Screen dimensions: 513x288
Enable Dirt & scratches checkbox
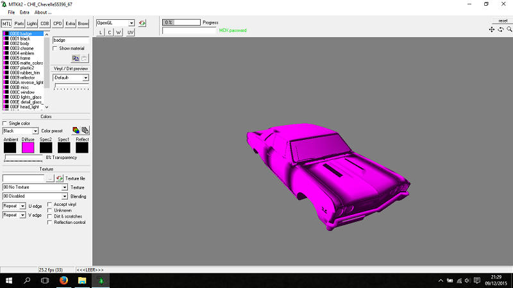(50, 216)
